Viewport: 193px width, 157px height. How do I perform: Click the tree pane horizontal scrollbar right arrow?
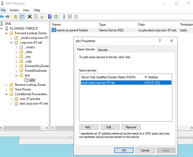tap(47, 128)
